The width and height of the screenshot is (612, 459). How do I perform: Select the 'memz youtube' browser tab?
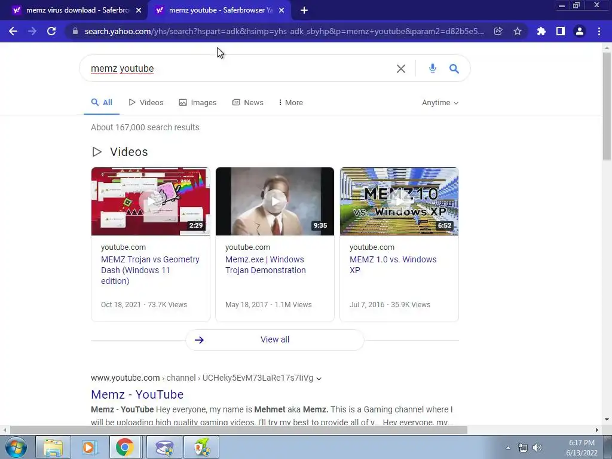point(219,11)
